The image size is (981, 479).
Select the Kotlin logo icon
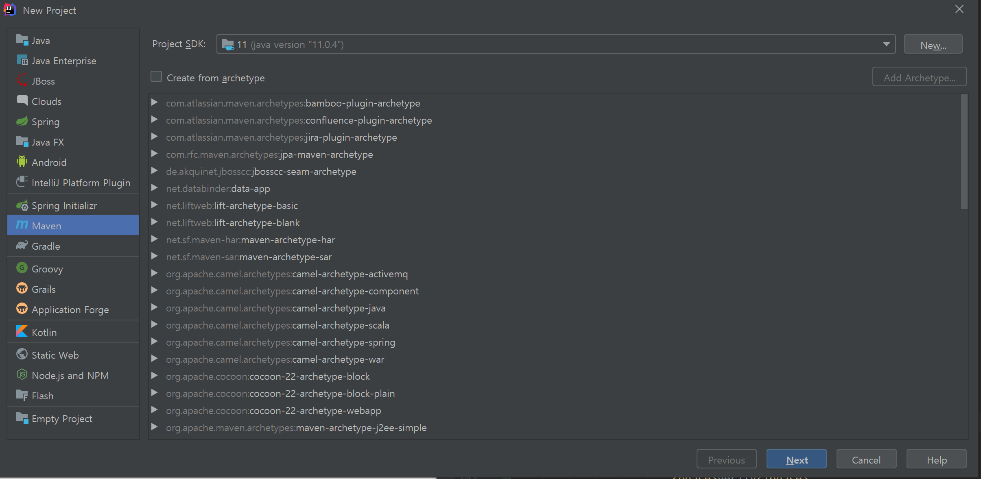pyautogui.click(x=22, y=332)
